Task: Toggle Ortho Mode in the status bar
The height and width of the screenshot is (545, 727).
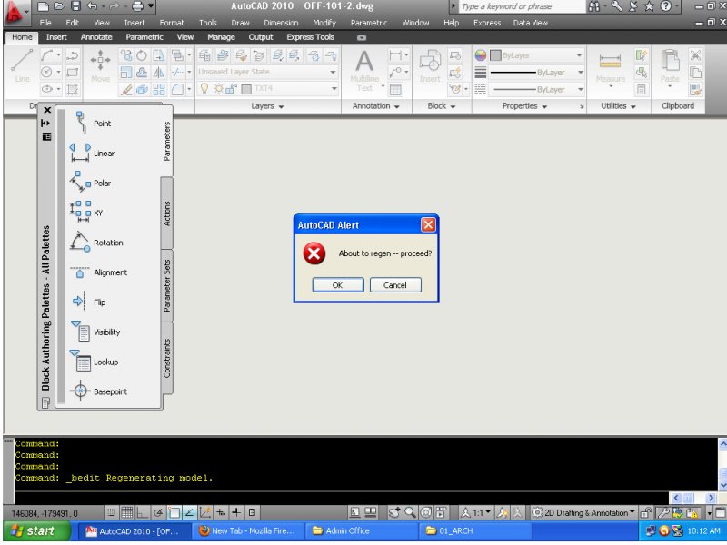Action: click(142, 512)
